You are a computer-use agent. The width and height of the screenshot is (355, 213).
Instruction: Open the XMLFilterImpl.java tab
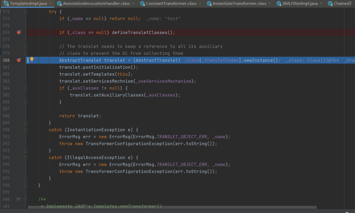pyautogui.click(x=300, y=3)
